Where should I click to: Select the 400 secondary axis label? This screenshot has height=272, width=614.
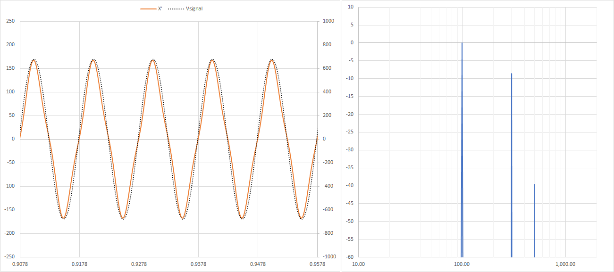327,92
